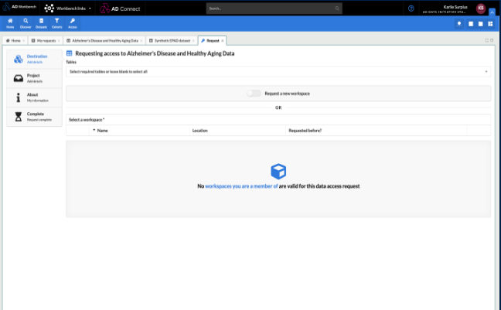Open 'workspaces you are a member of' link

pyautogui.click(x=241, y=186)
